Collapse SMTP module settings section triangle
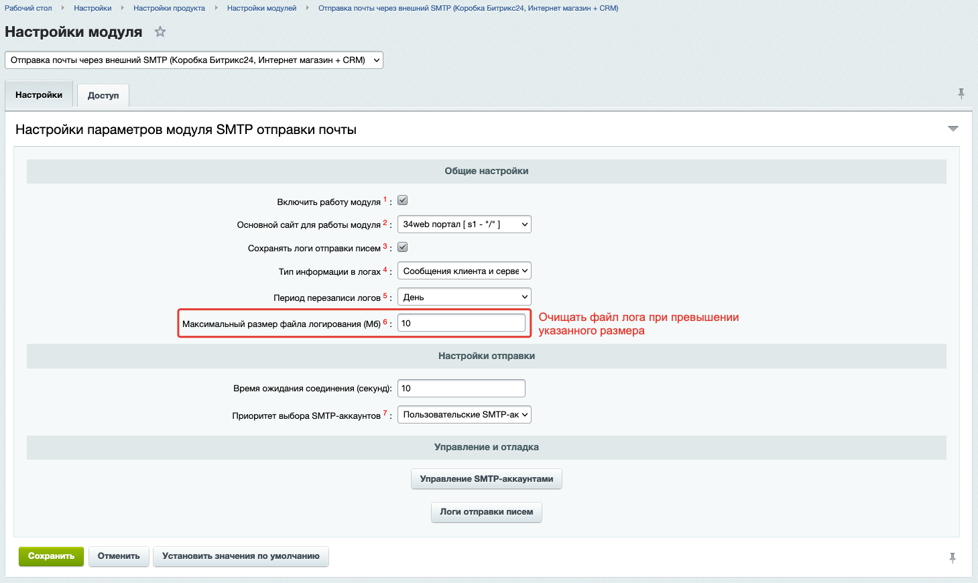The image size is (978, 583). click(953, 129)
